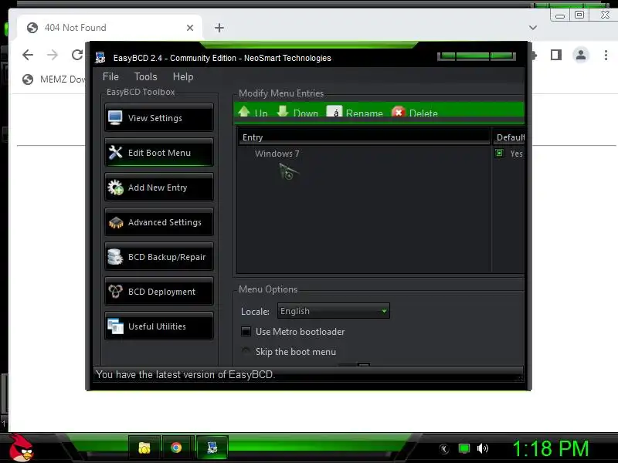Image resolution: width=618 pixels, height=463 pixels.
Task: Open a new browser tab
Action: click(x=219, y=28)
